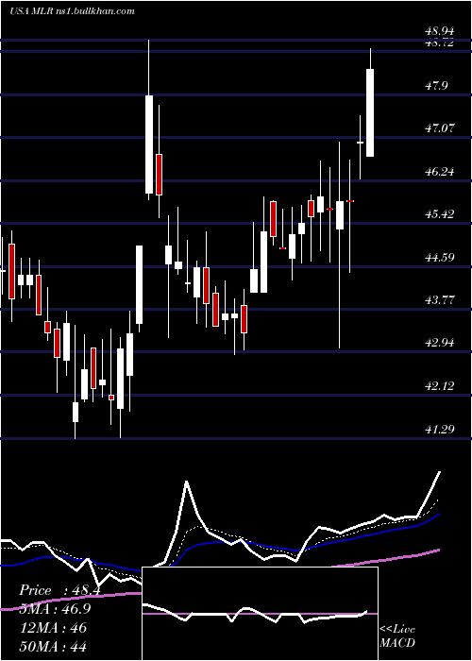Click the 44.59 price axis label
Image resolution: width=472 pixels, height=661 pixels.
click(x=440, y=257)
